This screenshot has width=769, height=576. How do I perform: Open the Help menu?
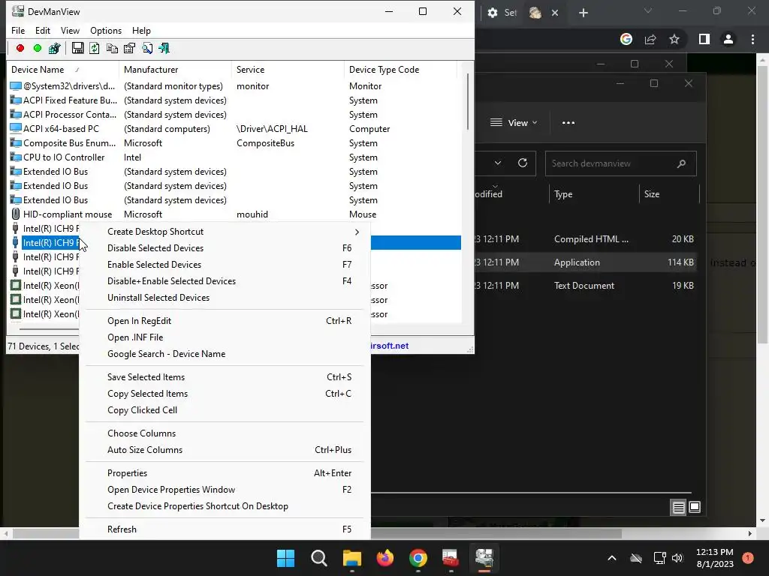point(141,30)
